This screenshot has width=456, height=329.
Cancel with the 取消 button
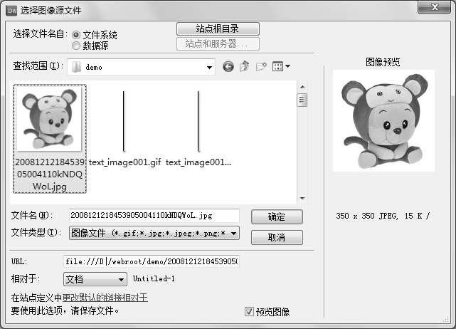point(277,237)
